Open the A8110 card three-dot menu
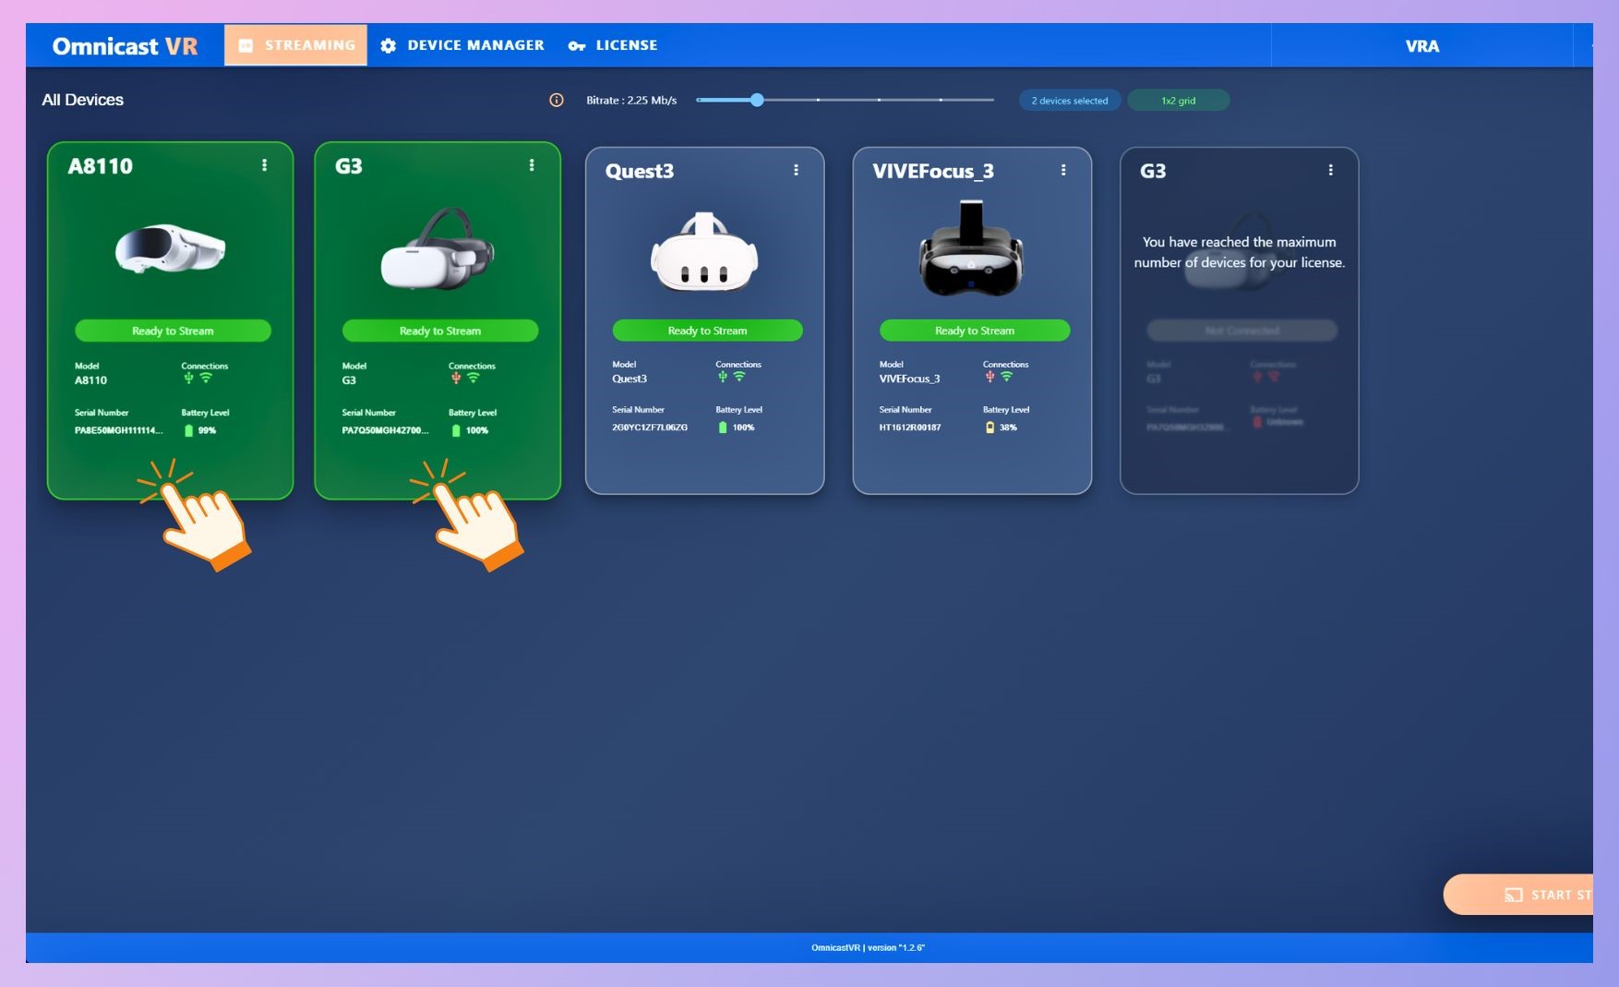 (x=264, y=165)
